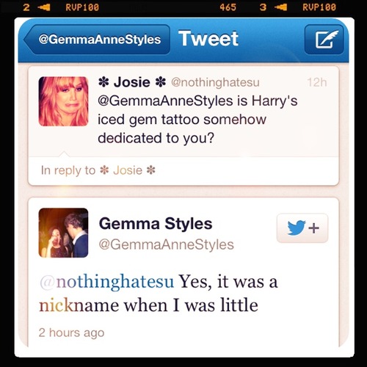Tap the "2 hours ago" timestamp
367x367 pixels.
(71, 333)
